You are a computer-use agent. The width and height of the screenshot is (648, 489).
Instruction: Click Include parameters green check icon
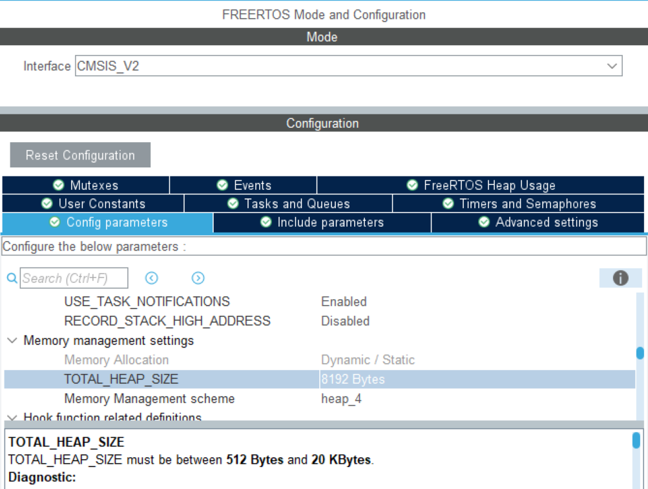(x=266, y=222)
